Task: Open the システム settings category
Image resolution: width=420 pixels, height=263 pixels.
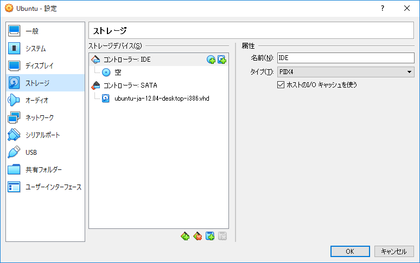Action: (x=45, y=48)
